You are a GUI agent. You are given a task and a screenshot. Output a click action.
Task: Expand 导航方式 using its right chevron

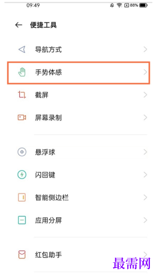tap(145, 50)
